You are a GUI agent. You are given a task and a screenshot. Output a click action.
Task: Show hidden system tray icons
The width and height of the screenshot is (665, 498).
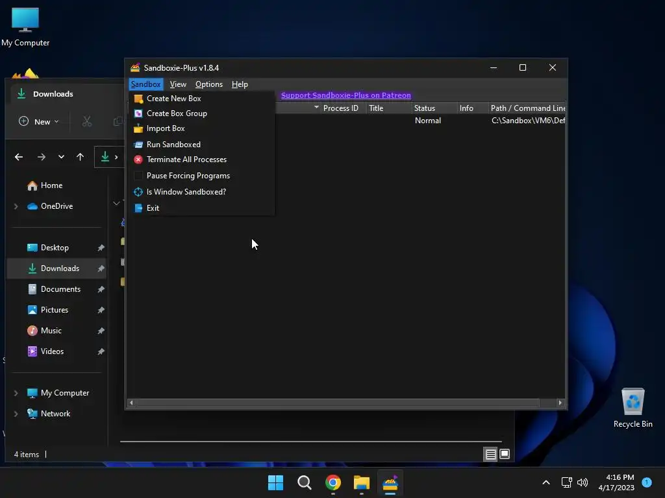pyautogui.click(x=546, y=482)
